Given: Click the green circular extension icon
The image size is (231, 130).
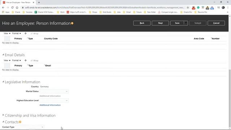Looking at the screenshot, I should [x=198, y=8].
